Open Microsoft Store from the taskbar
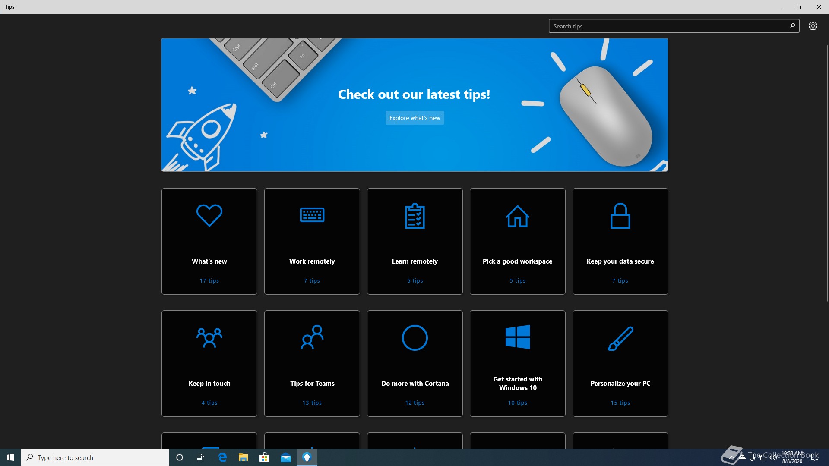 tap(264, 457)
